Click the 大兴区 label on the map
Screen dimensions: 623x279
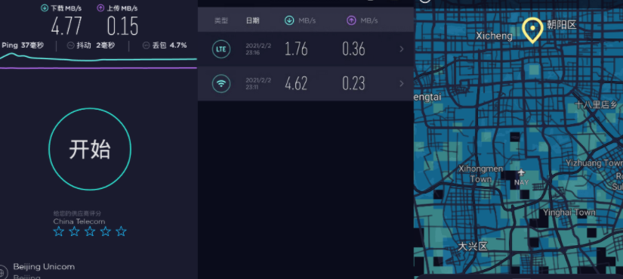coord(473,246)
